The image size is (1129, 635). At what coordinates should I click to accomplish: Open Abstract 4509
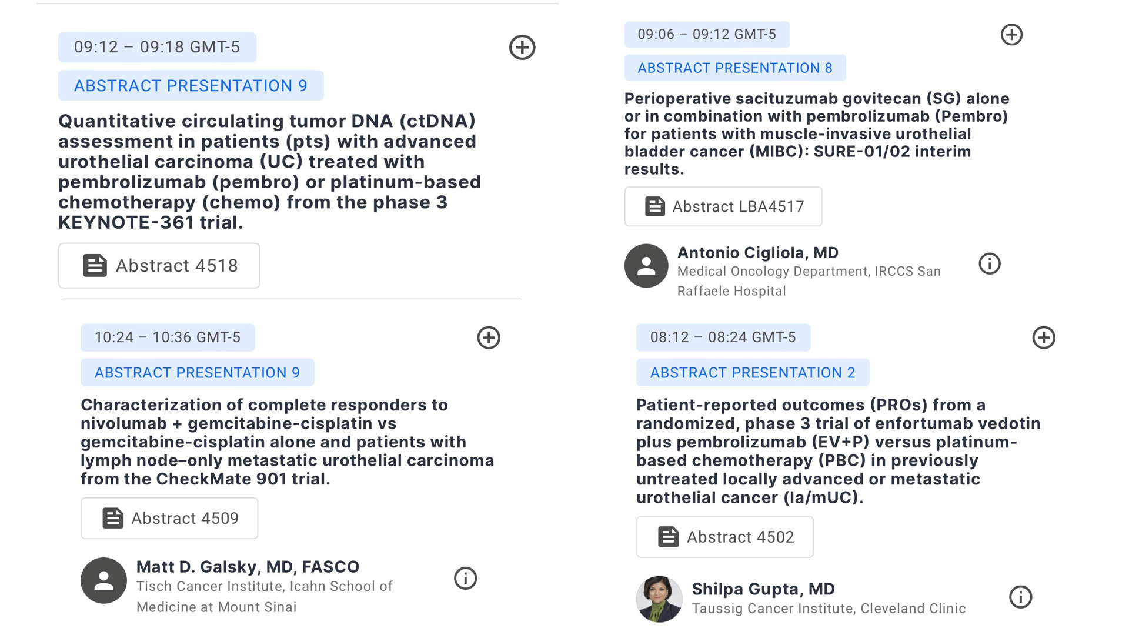tap(169, 518)
